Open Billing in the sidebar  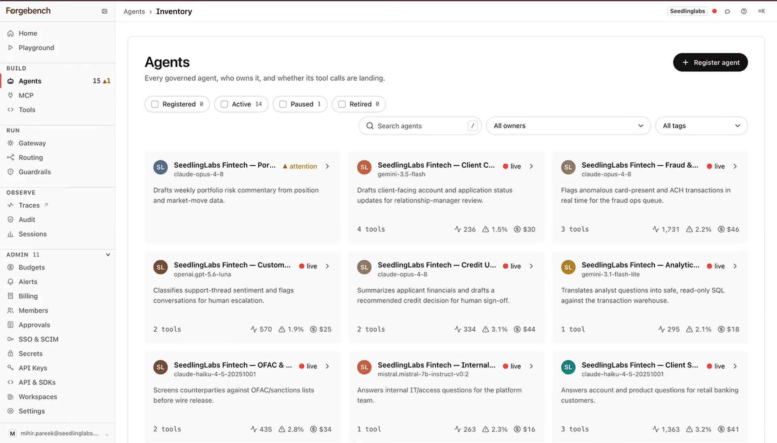coord(28,296)
